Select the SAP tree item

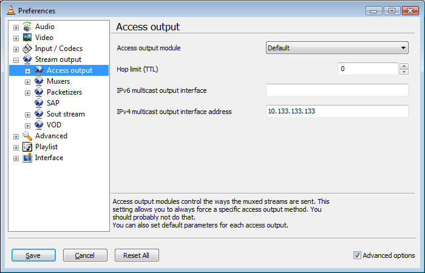pos(53,103)
